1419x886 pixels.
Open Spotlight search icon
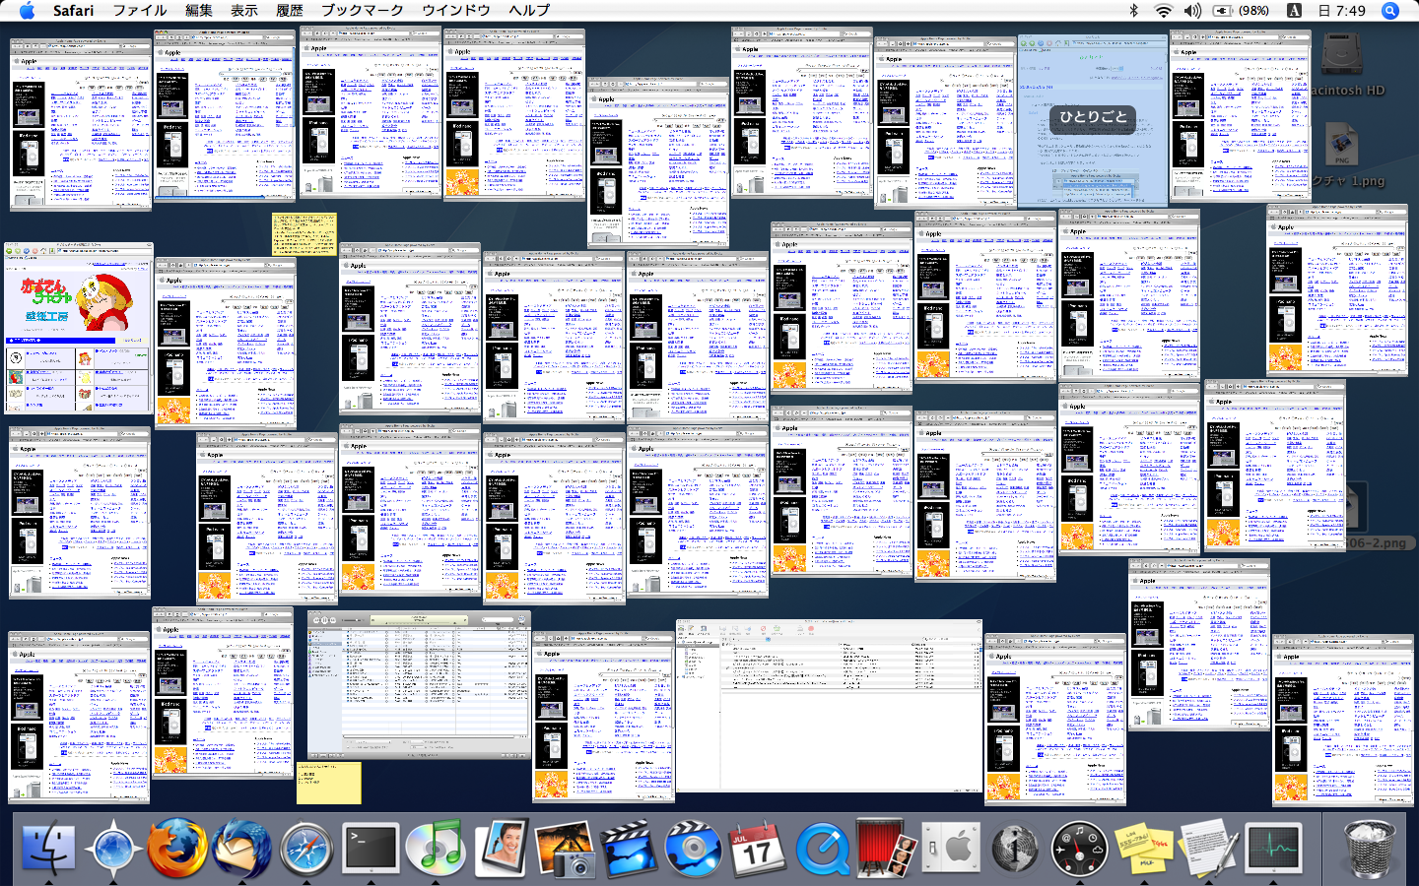tap(1390, 11)
